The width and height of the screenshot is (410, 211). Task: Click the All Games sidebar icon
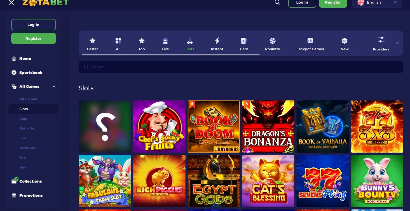click(14, 87)
